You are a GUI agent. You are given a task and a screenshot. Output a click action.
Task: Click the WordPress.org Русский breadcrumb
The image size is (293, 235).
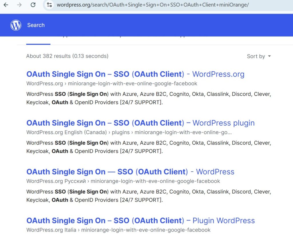[x=123, y=181]
